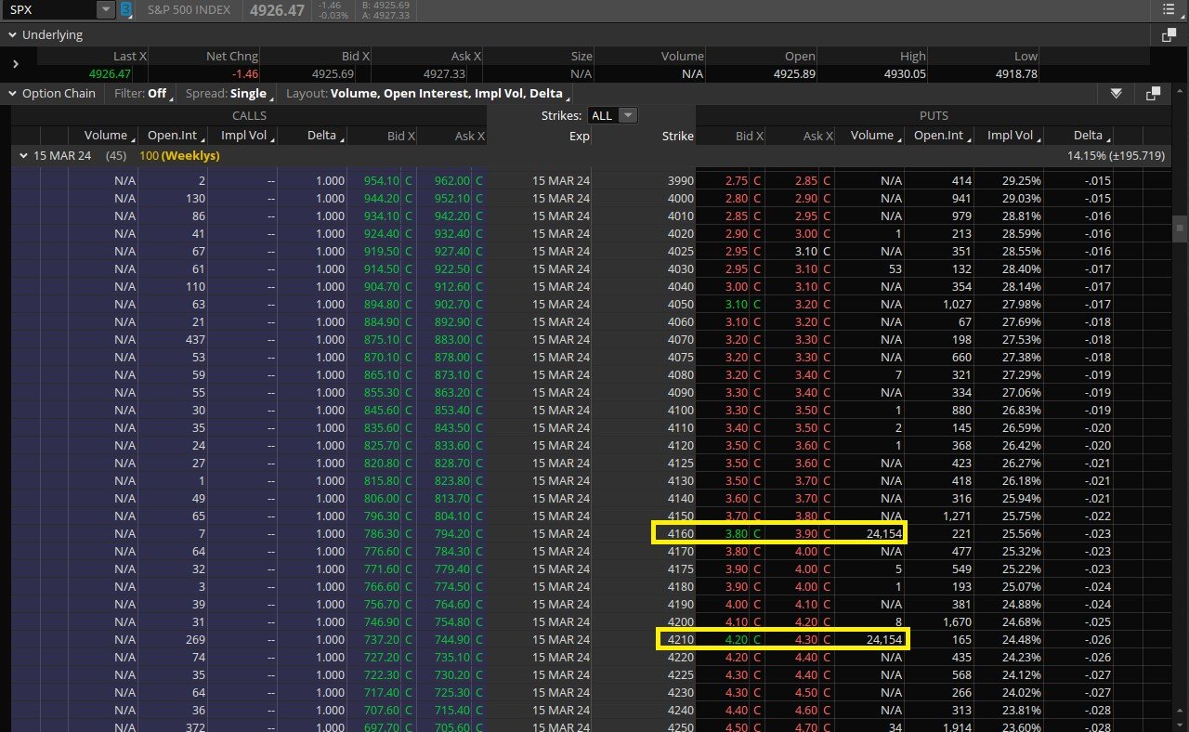
Task: Click the underlying High value 4930.05
Action: click(905, 73)
